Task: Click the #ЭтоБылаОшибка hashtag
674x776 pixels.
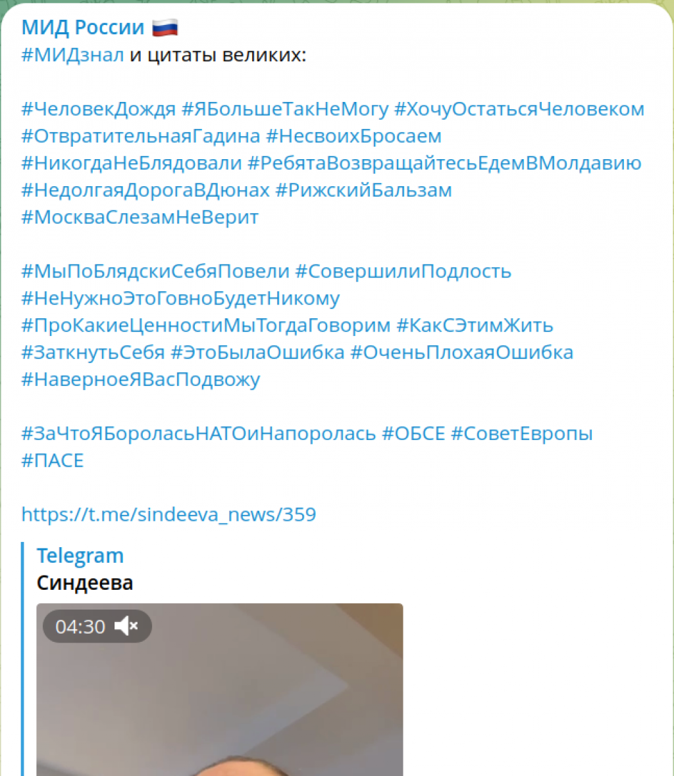Action: coord(257,352)
